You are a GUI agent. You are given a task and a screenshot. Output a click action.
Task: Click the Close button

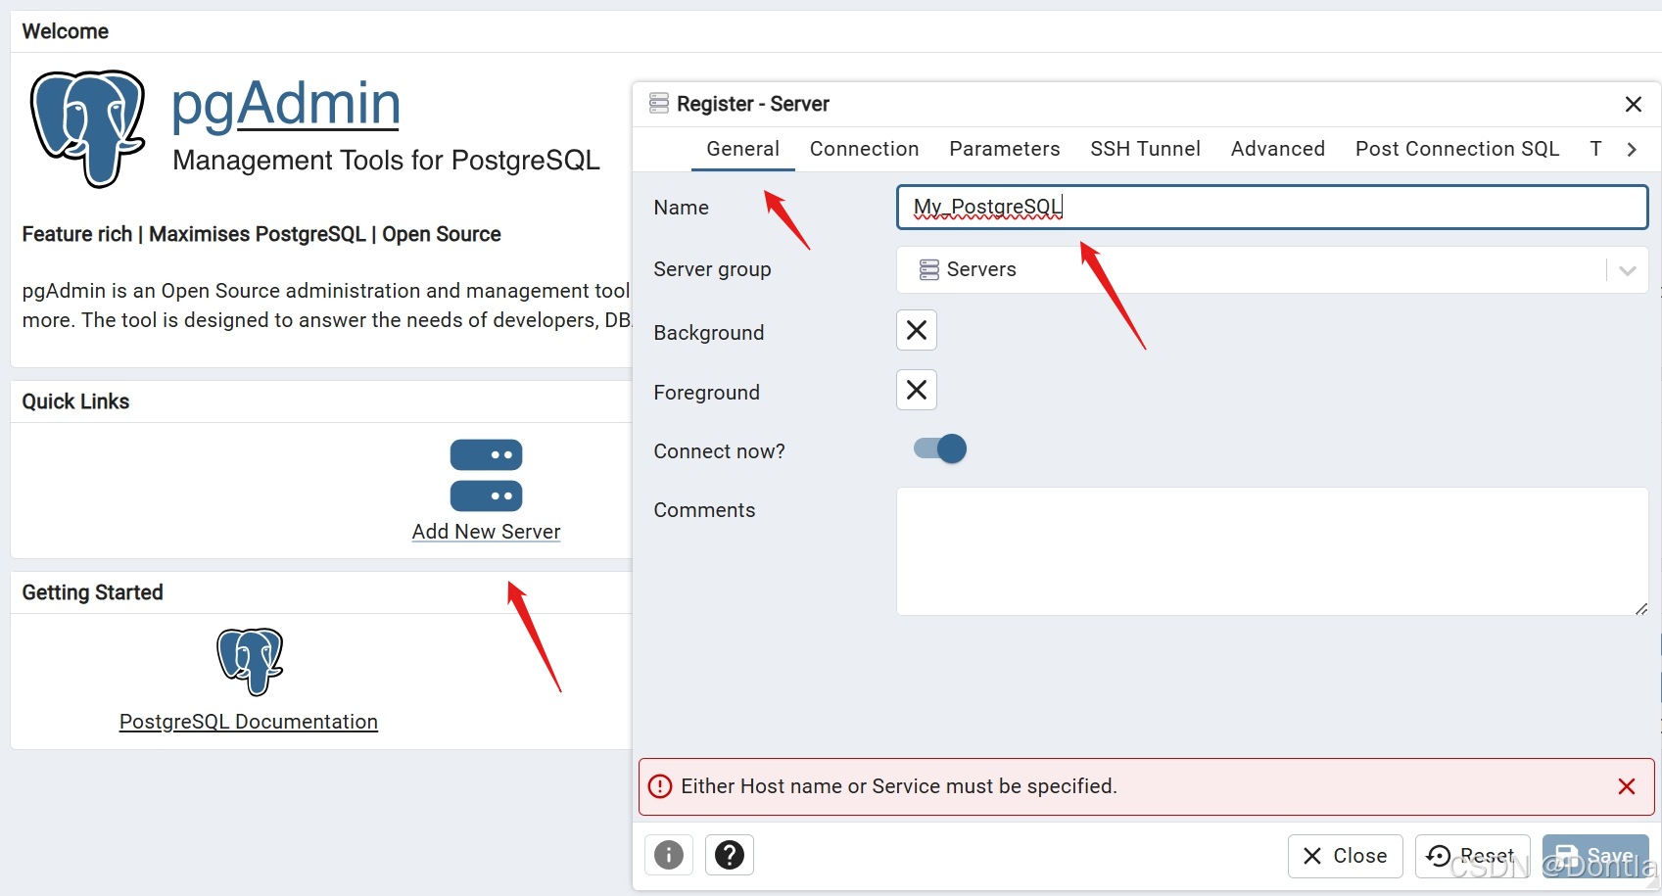pos(1345,856)
